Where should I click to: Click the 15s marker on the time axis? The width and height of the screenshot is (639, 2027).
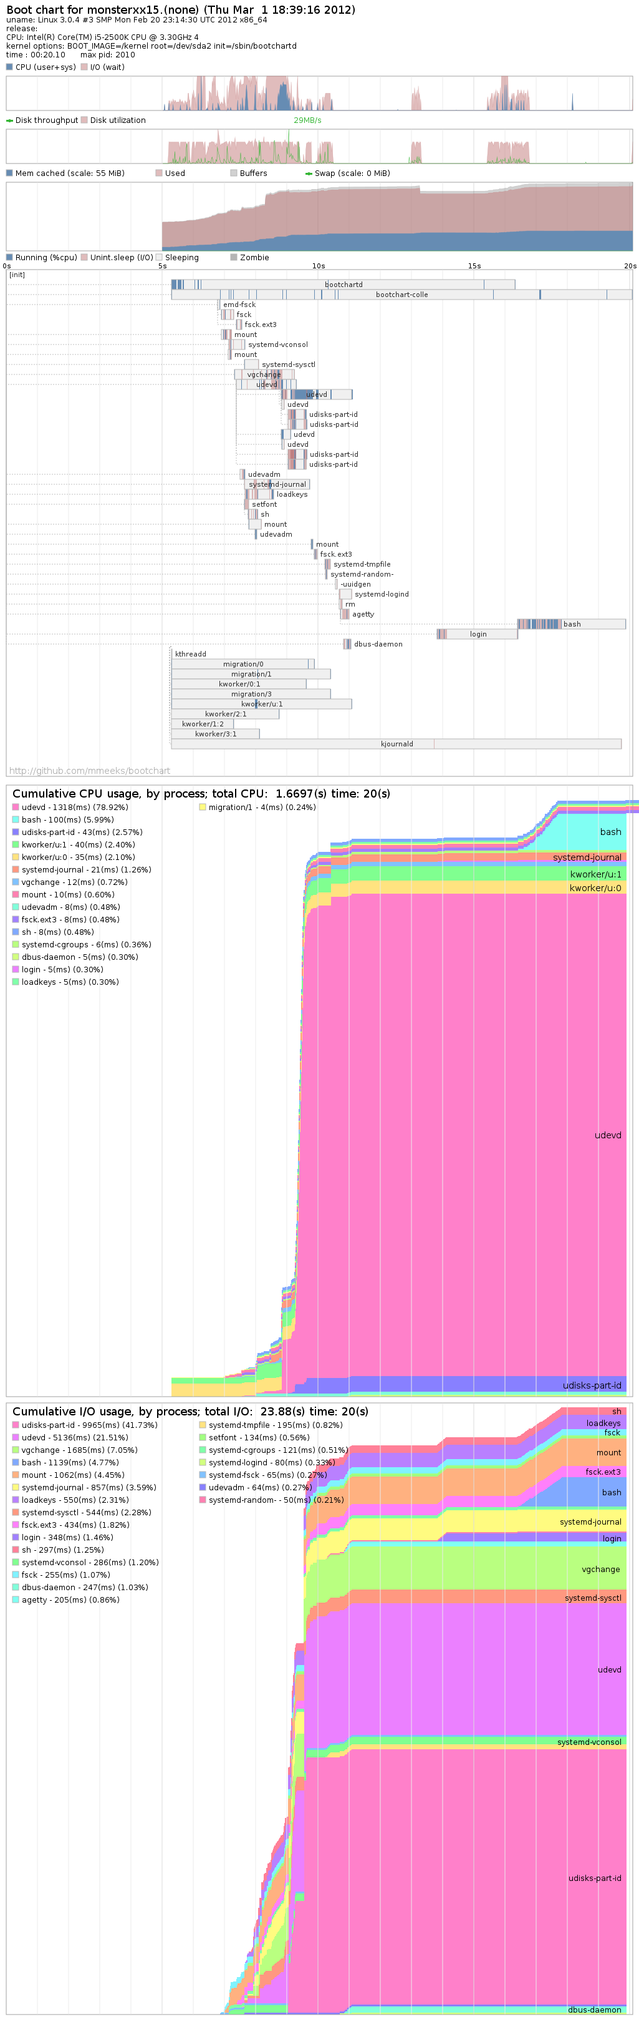[474, 266]
